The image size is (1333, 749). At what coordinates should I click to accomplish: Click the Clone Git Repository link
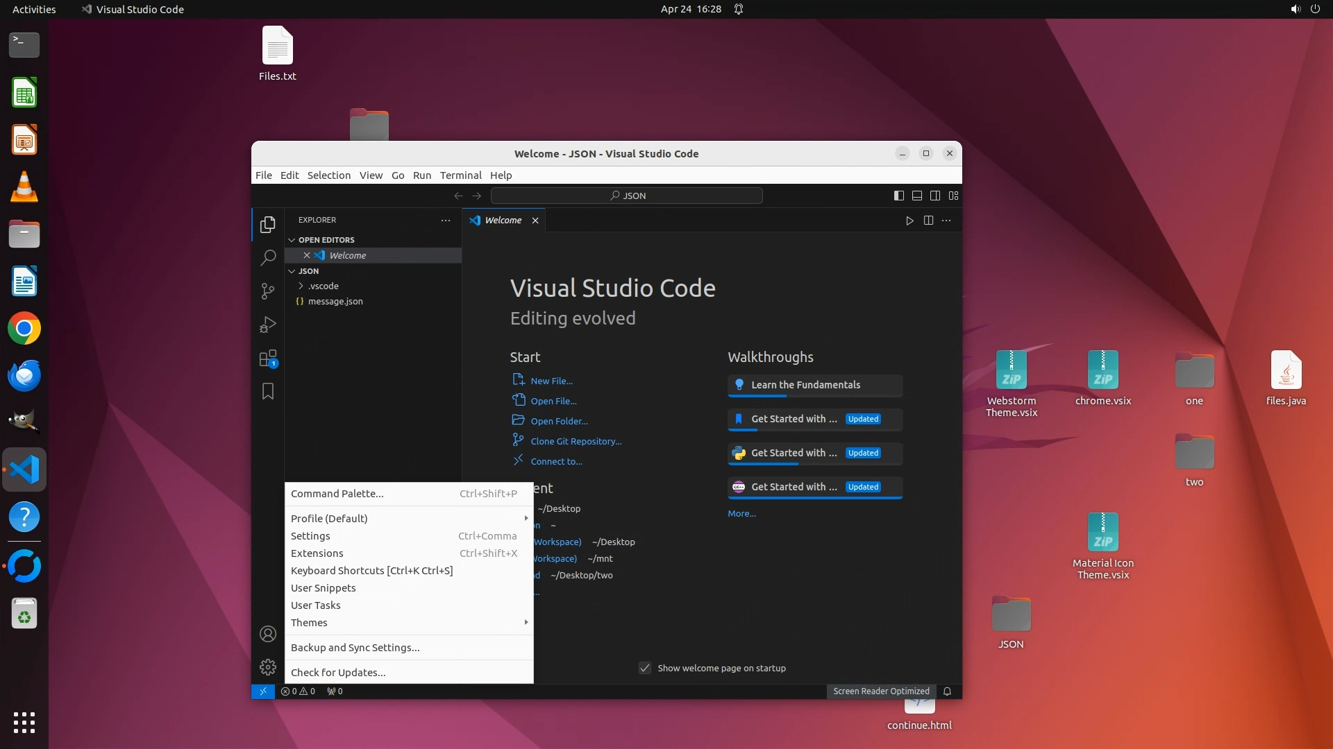[x=576, y=441]
